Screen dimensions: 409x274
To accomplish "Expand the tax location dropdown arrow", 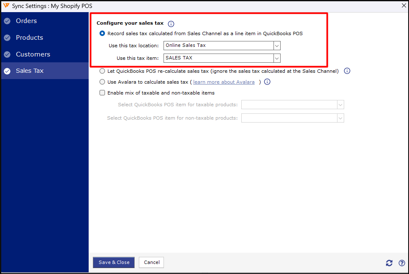I will 276,46.
